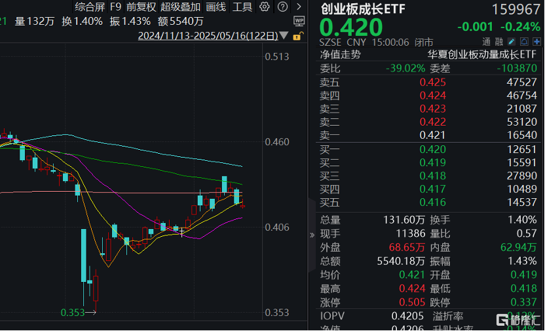
Task: Click the 创业板成长ETF title
Action: [x=363, y=9]
